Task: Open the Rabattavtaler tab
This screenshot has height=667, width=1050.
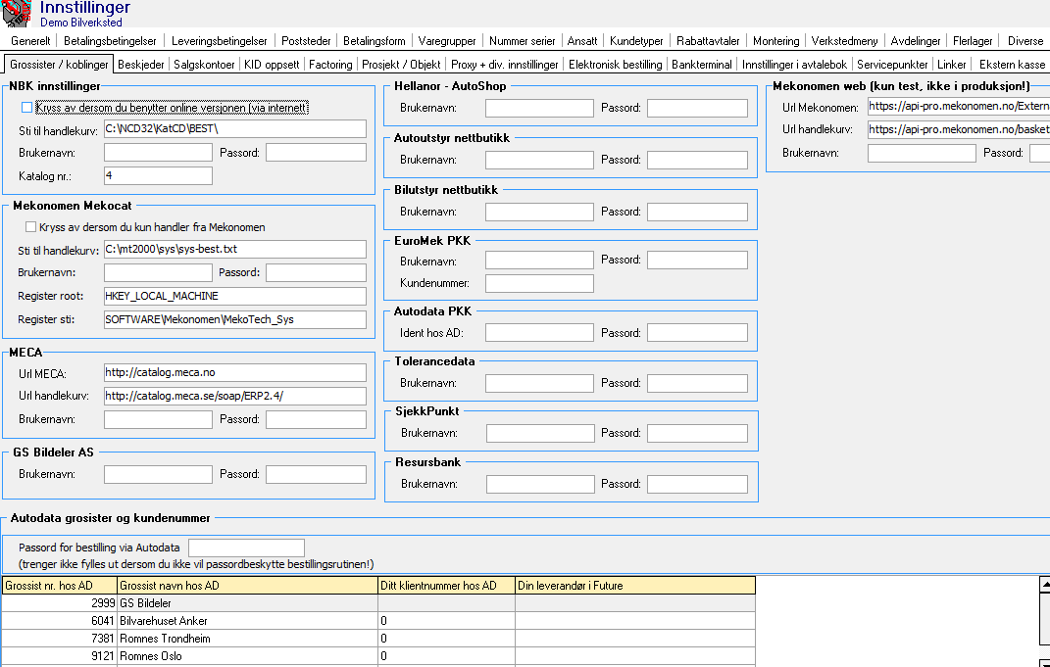Action: coord(708,41)
